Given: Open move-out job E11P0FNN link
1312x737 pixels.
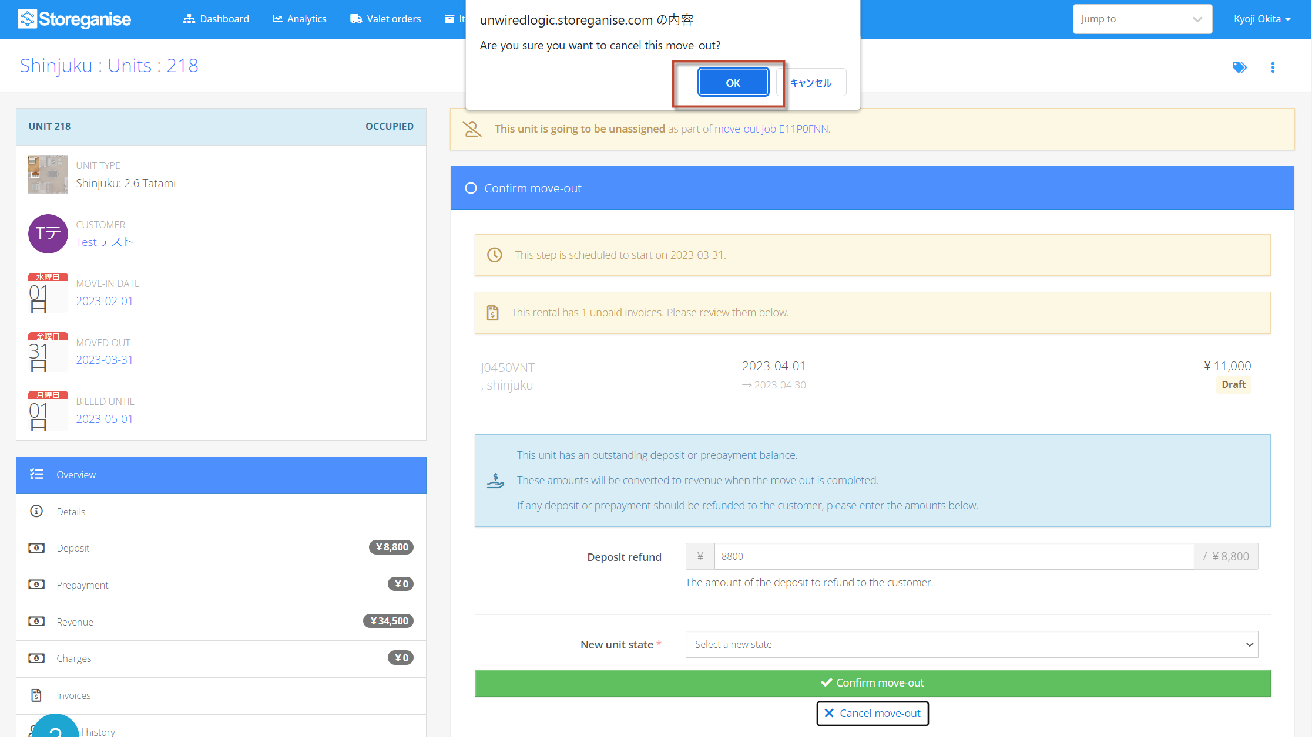Looking at the screenshot, I should tap(771, 129).
